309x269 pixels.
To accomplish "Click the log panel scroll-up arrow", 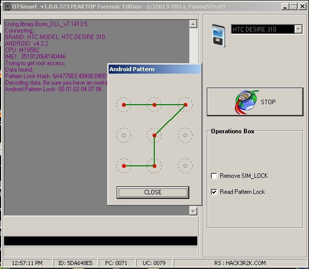I will pyautogui.click(x=193, y=24).
